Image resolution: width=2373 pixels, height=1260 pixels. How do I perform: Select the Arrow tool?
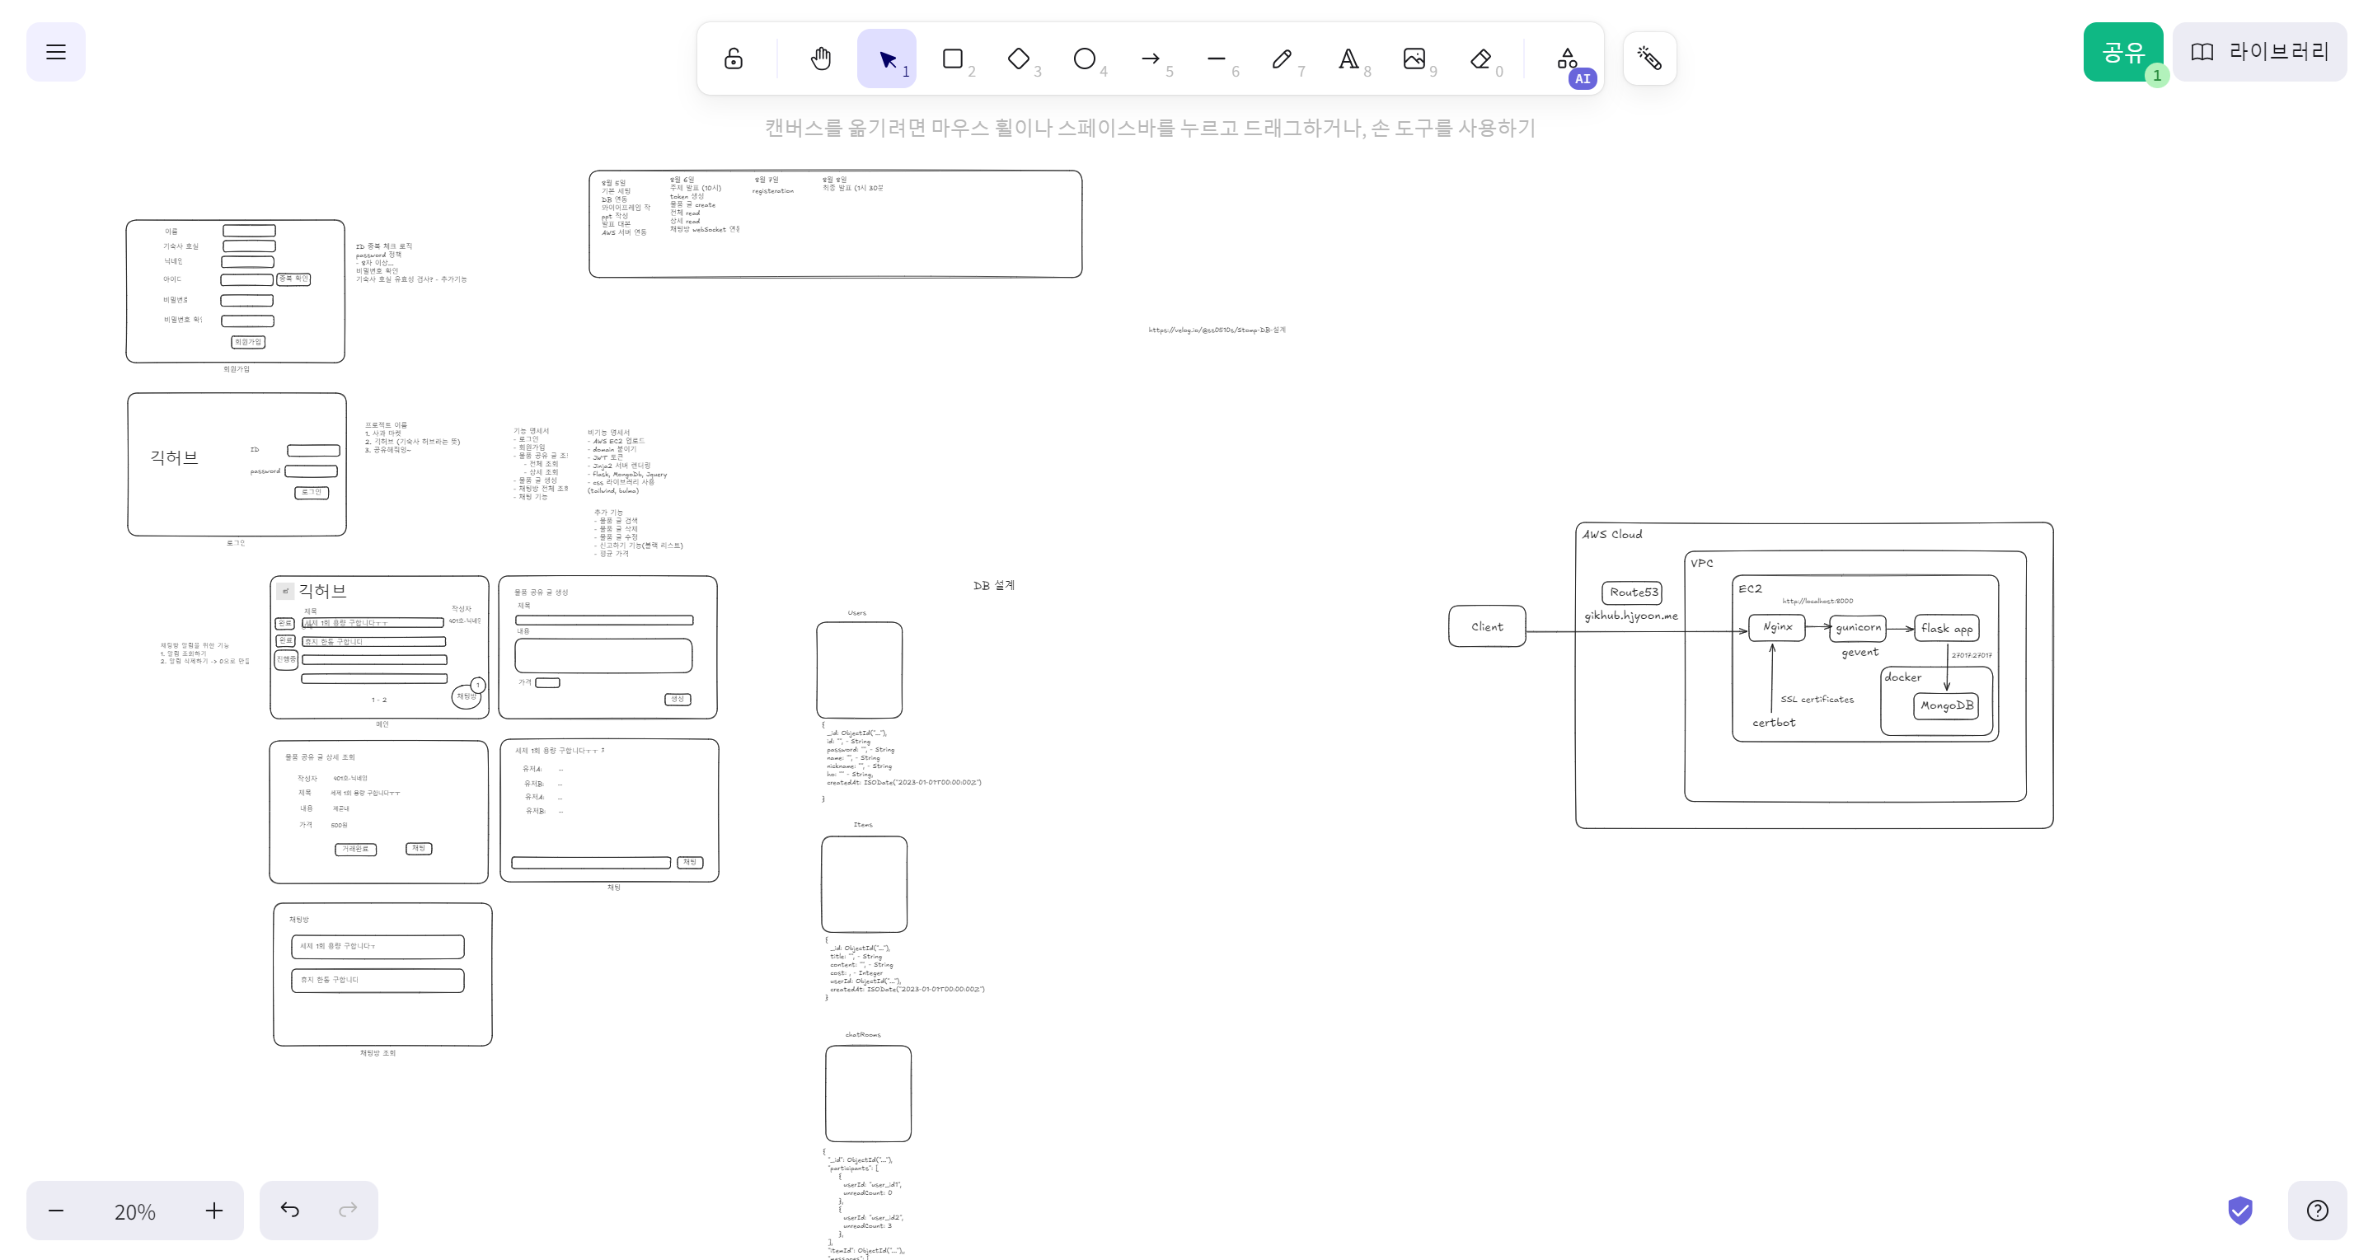pos(1151,59)
